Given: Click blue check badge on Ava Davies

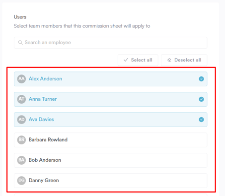Looking at the screenshot, I should [x=201, y=120].
